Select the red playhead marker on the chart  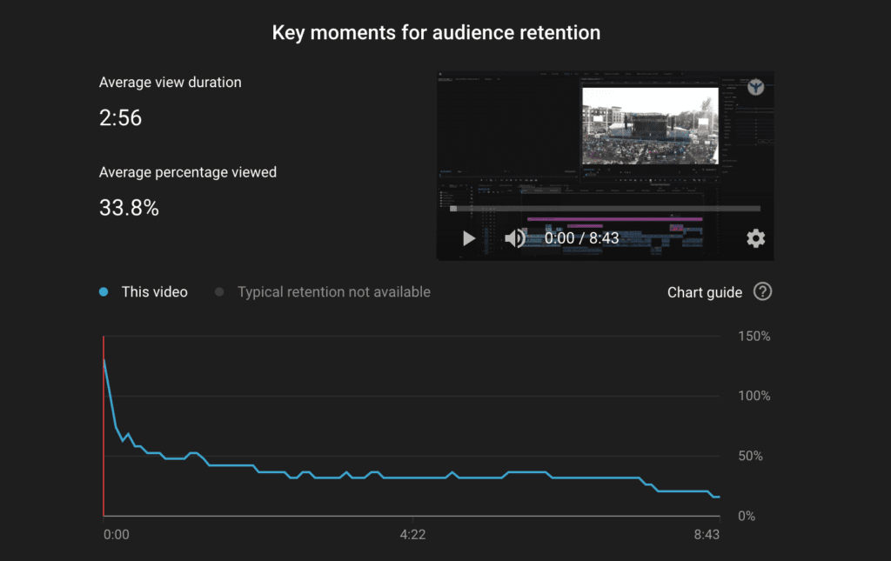pos(104,422)
